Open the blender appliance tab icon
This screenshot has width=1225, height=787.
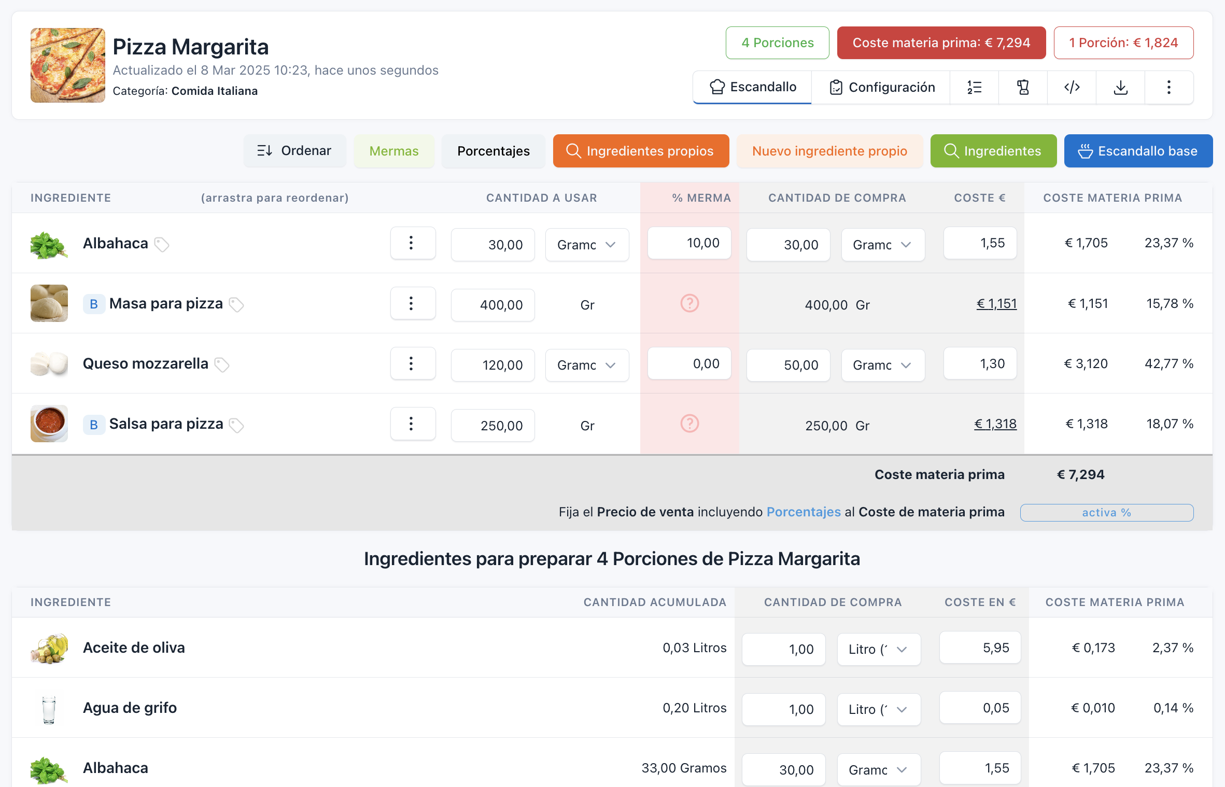[x=1023, y=87]
